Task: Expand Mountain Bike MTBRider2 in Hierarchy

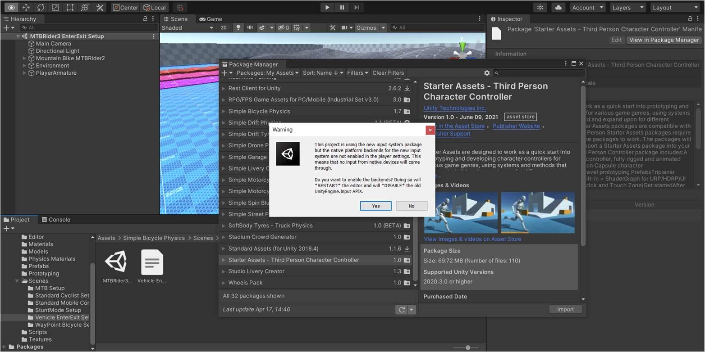Action: click(x=24, y=58)
